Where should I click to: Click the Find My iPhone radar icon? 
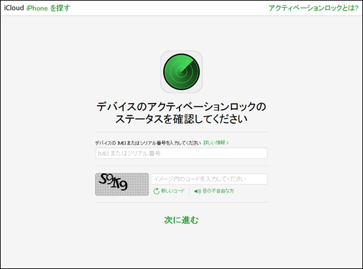coord(181,72)
